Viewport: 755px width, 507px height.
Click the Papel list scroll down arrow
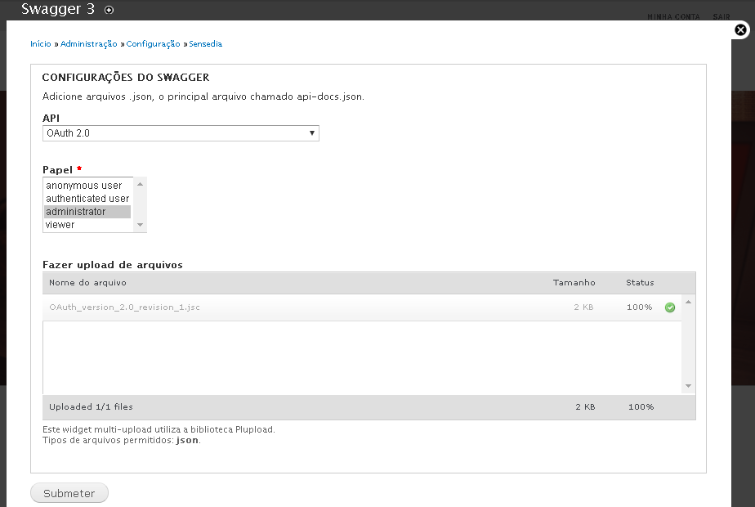140,225
